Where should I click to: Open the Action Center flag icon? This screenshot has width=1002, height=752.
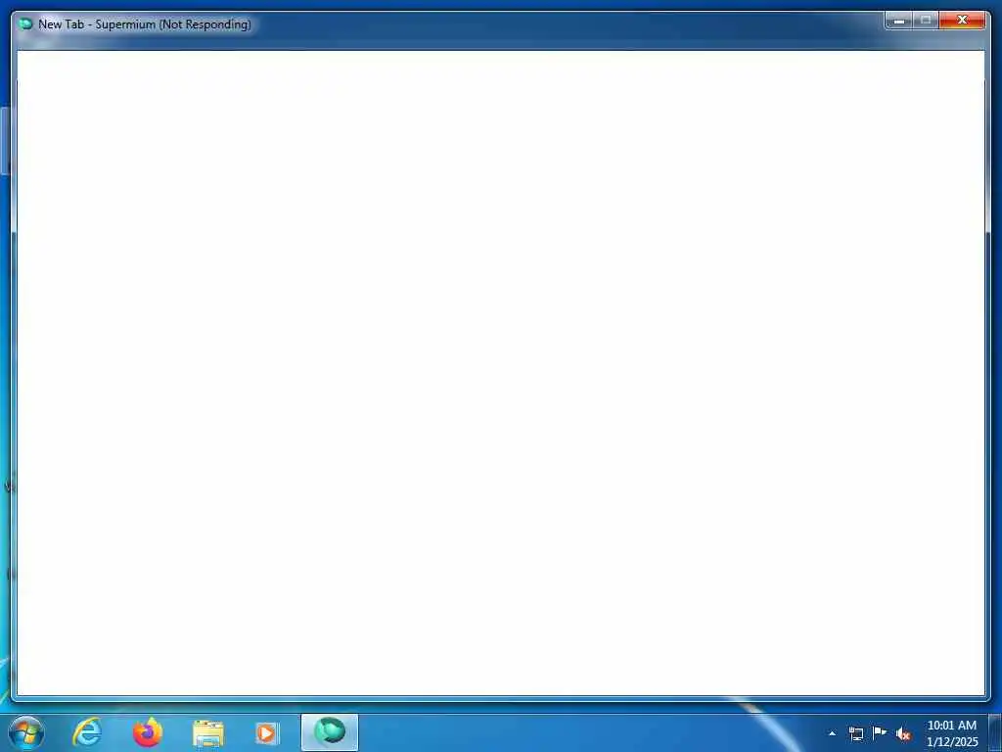880,732
